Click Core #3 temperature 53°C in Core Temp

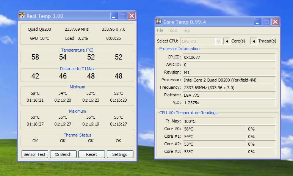tap(214, 152)
